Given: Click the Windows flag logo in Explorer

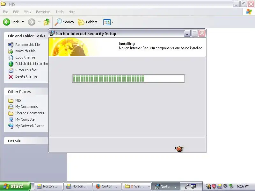Looking at the screenshot, I should (249, 12).
